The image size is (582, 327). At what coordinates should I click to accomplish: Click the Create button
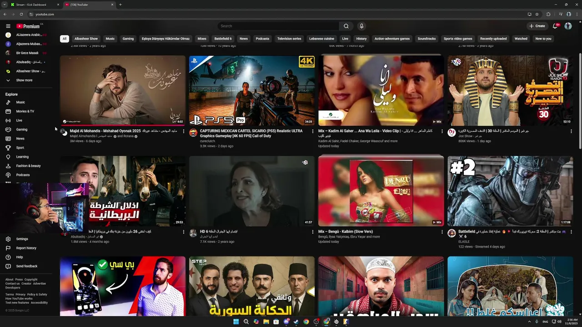(537, 26)
